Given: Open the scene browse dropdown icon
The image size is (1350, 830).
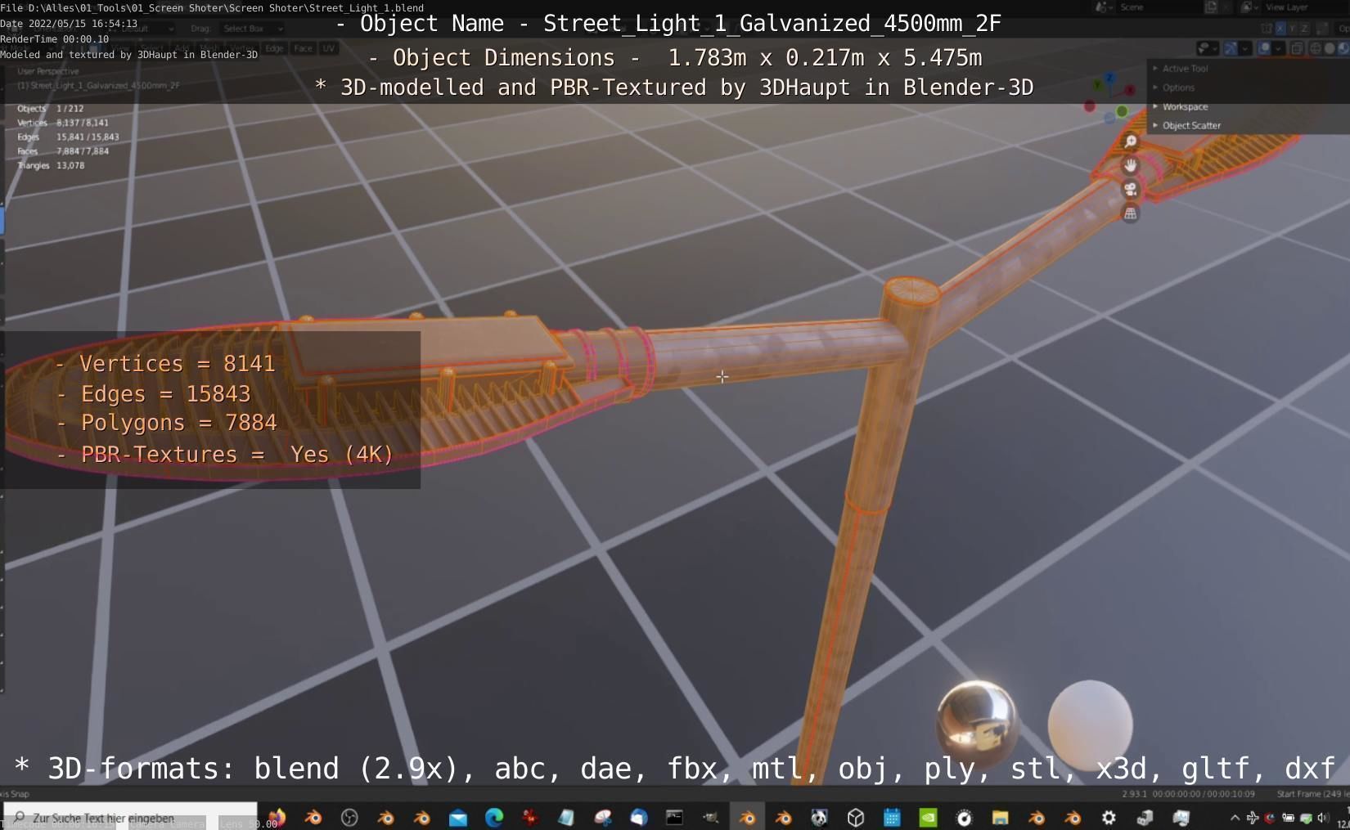Looking at the screenshot, I should [1104, 7].
